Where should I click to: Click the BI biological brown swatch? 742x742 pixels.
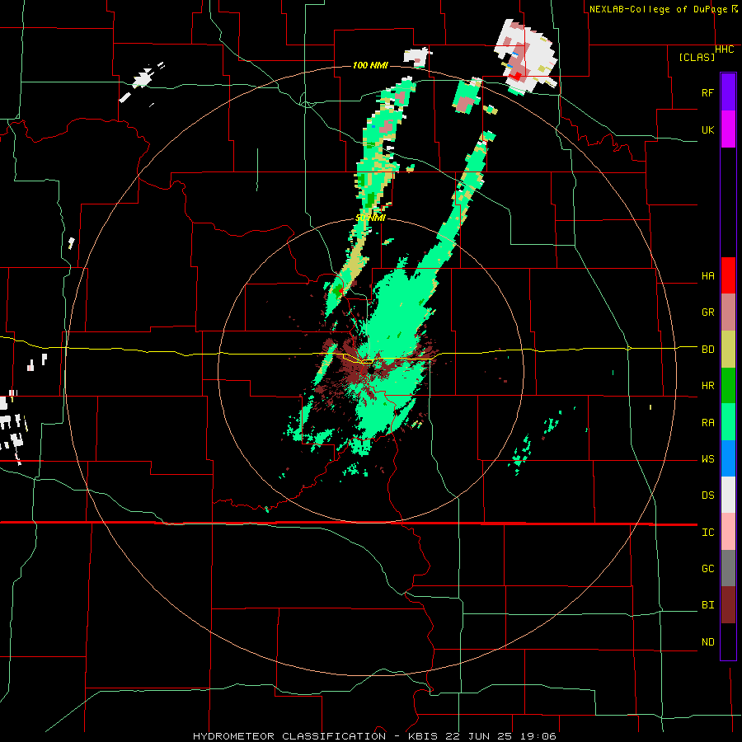tap(728, 605)
